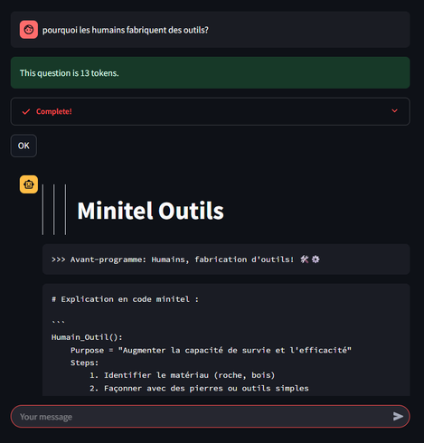This screenshot has height=443, width=424.
Task: Click the user question about outils
Action: 126,30
